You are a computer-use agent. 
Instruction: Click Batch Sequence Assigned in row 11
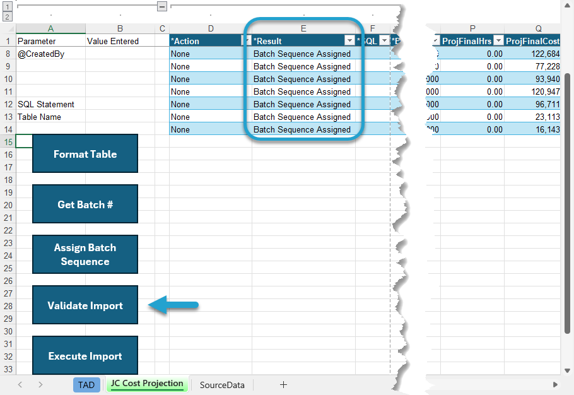tap(303, 91)
